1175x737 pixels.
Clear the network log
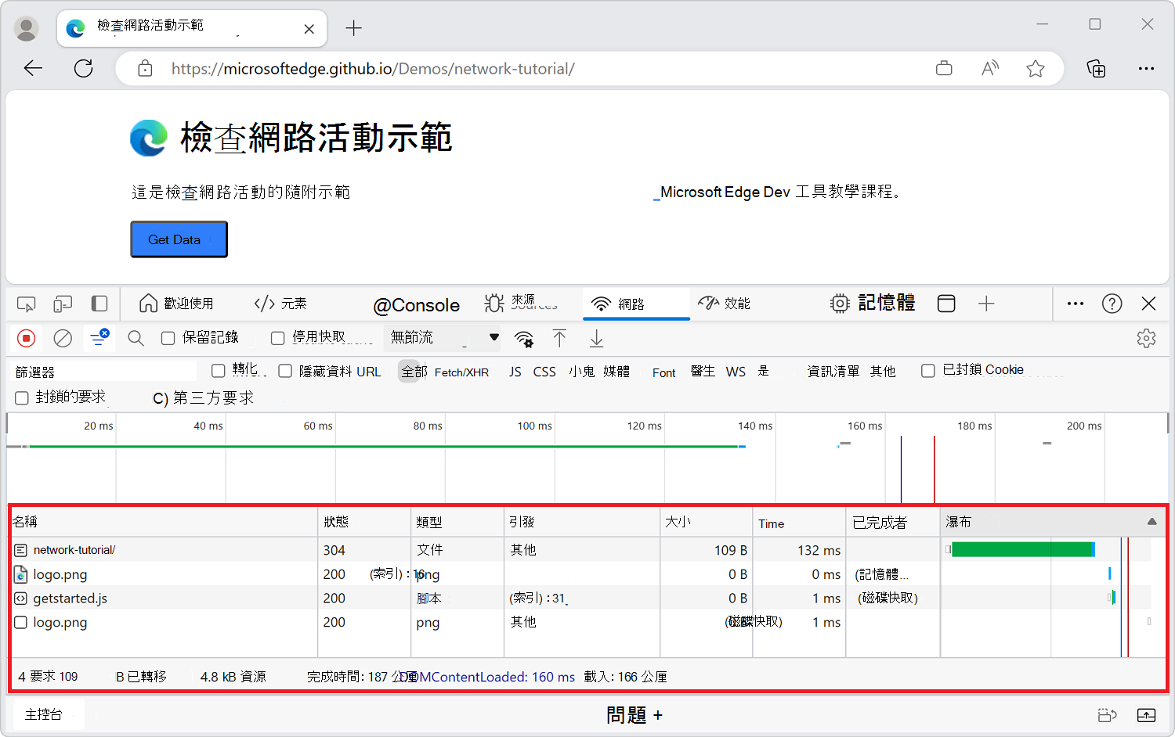tap(63, 338)
